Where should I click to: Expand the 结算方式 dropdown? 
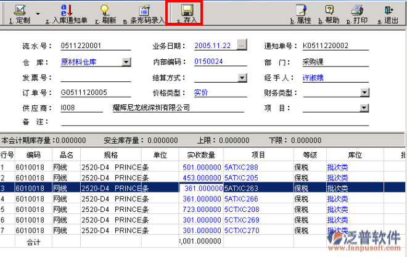pyautogui.click(x=242, y=77)
